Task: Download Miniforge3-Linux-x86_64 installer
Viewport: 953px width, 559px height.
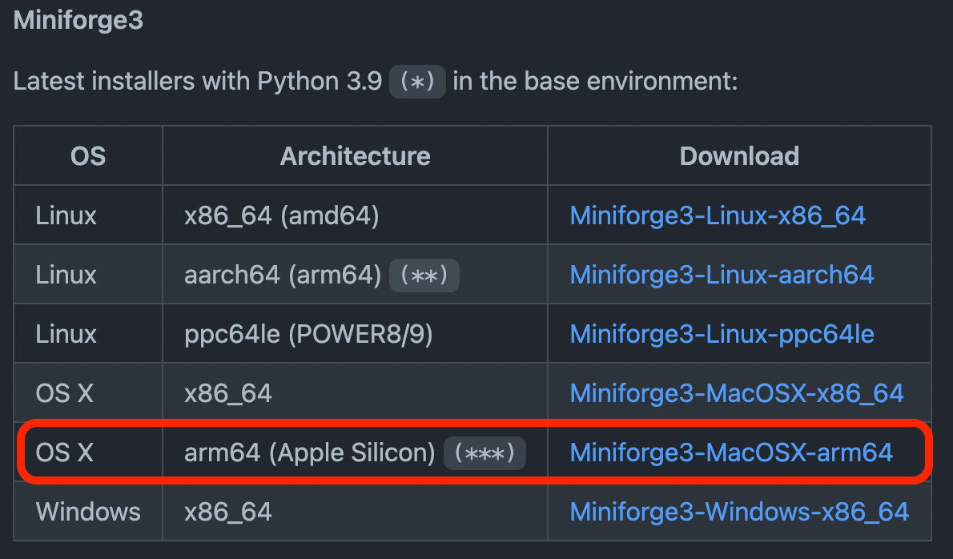Action: 718,215
